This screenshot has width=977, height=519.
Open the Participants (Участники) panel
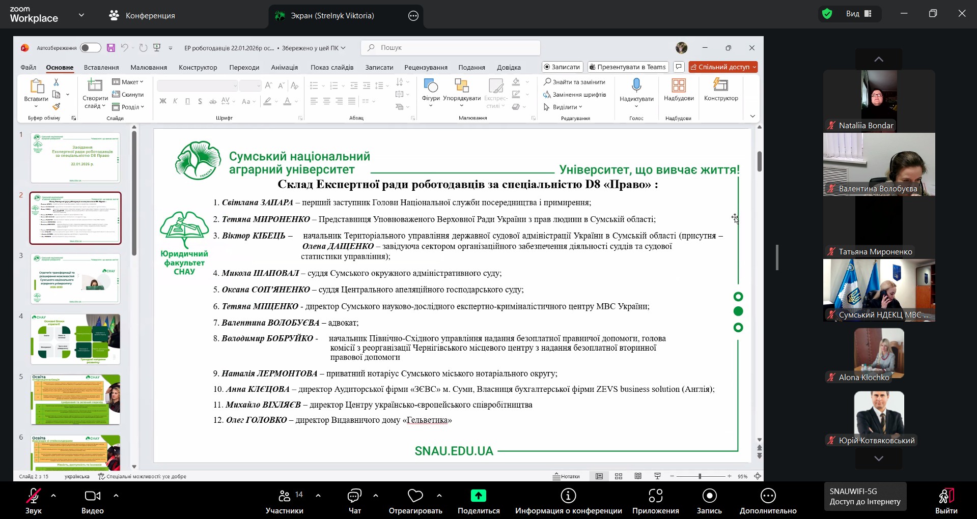coord(285,496)
